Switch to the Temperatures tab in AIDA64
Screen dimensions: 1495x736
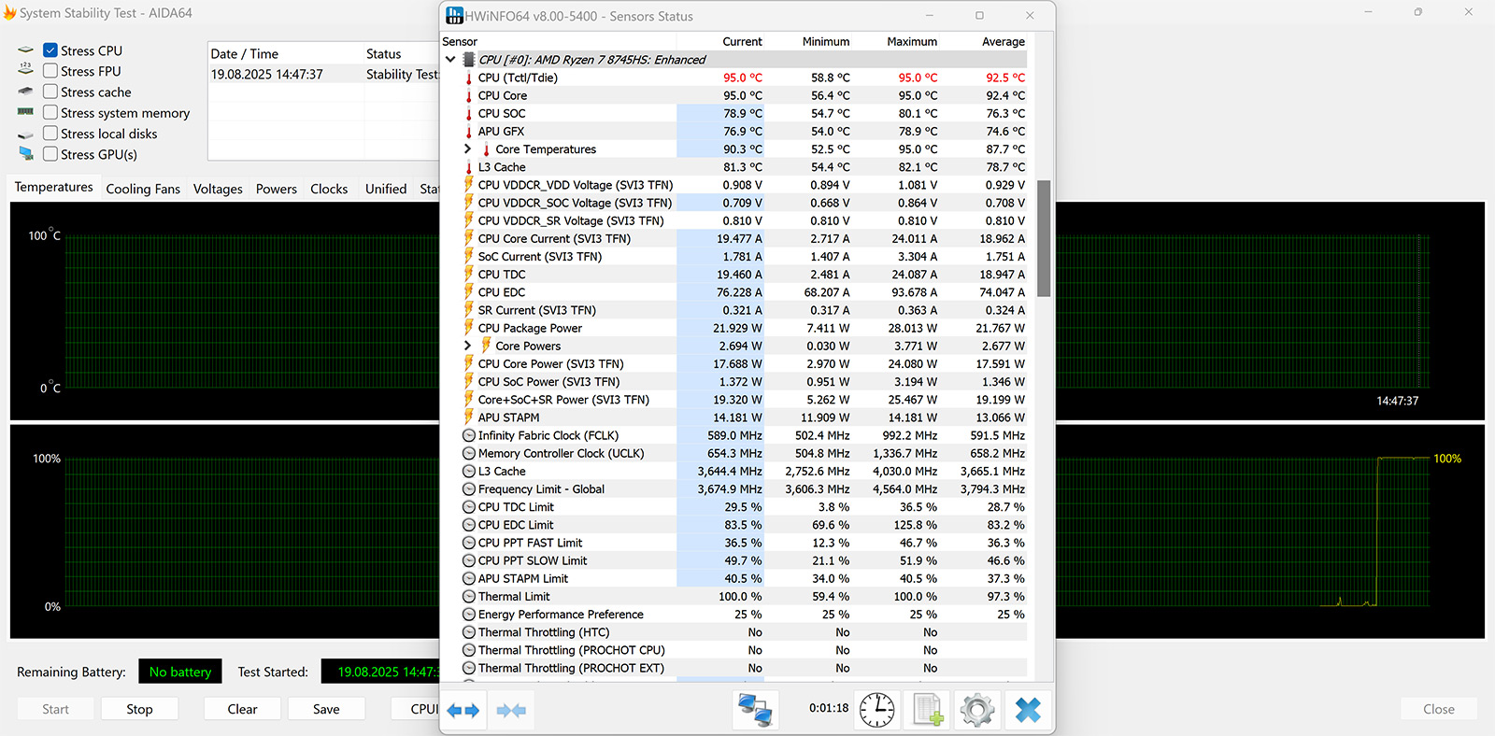click(x=53, y=187)
